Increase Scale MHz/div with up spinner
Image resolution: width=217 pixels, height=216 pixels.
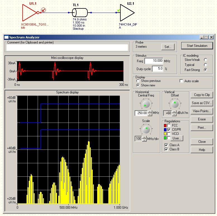144,137
